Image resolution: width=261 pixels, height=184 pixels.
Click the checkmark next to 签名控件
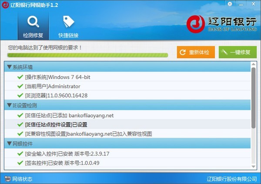coord(20,163)
